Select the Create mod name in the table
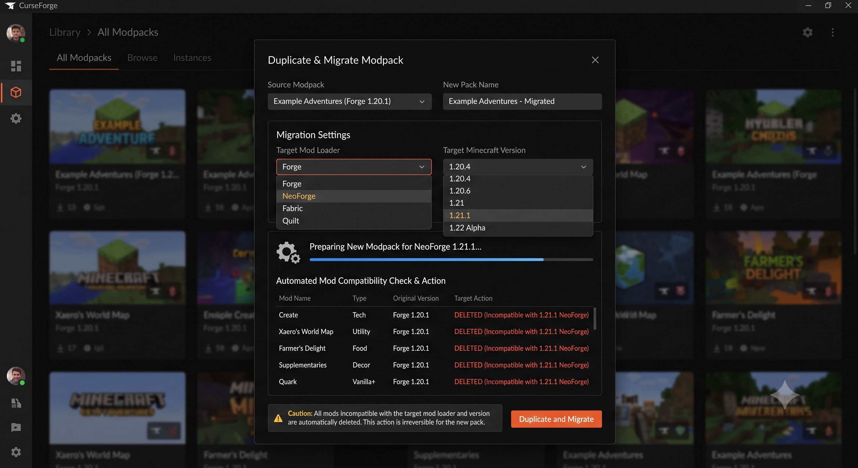 (x=289, y=315)
